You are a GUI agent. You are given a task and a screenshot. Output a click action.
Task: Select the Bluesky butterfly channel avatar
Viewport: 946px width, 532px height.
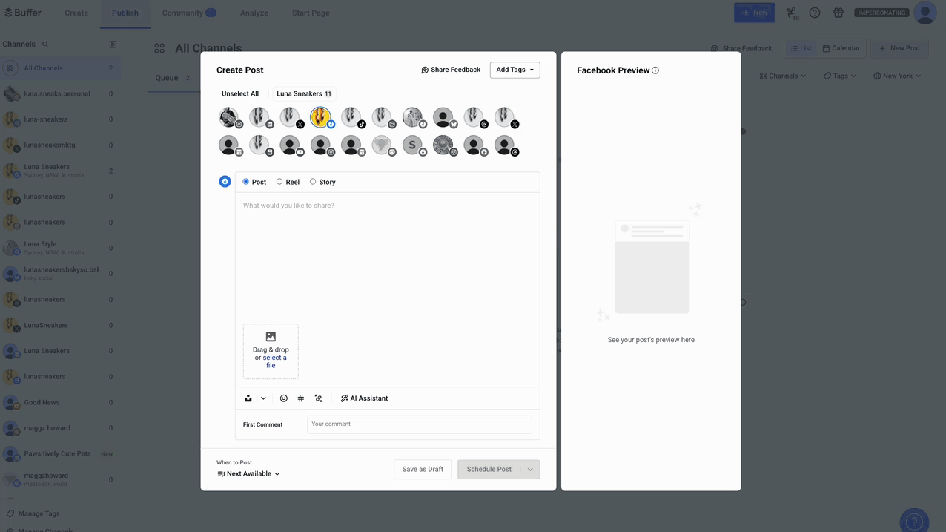tap(443, 117)
